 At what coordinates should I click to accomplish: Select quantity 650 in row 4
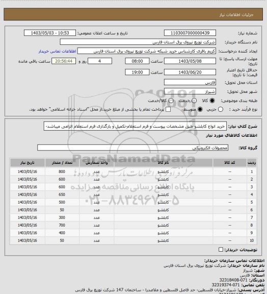click(62, 194)
